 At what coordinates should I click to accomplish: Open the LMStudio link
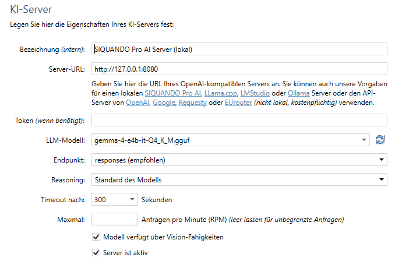(x=255, y=93)
